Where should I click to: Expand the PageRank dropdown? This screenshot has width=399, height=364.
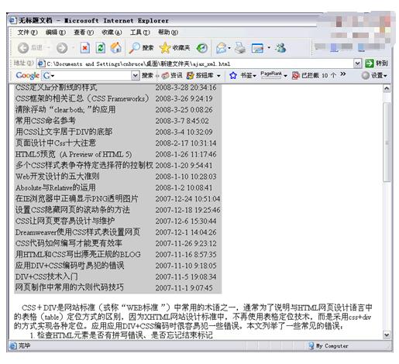pyautogui.click(x=285, y=76)
